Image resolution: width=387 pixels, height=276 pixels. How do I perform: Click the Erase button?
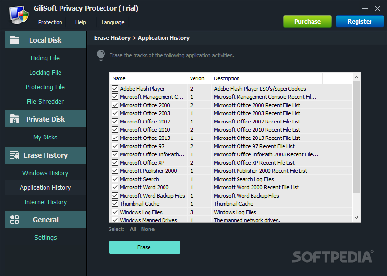[145, 247]
